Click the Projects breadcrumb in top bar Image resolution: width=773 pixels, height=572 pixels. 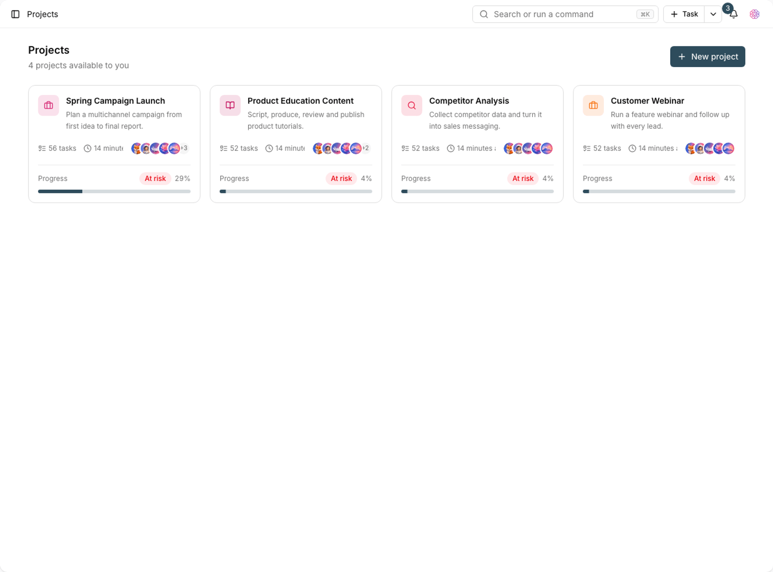pos(43,14)
